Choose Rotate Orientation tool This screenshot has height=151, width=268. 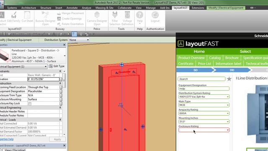pyautogui.click(x=70, y=24)
